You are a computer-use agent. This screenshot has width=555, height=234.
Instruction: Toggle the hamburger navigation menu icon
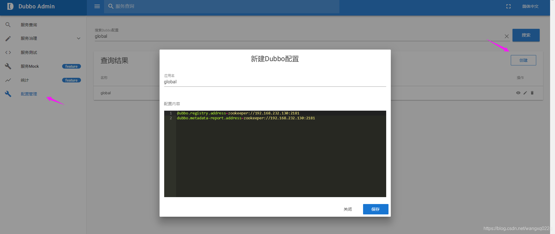(x=97, y=6)
